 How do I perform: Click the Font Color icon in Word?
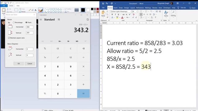click(x=122, y=18)
